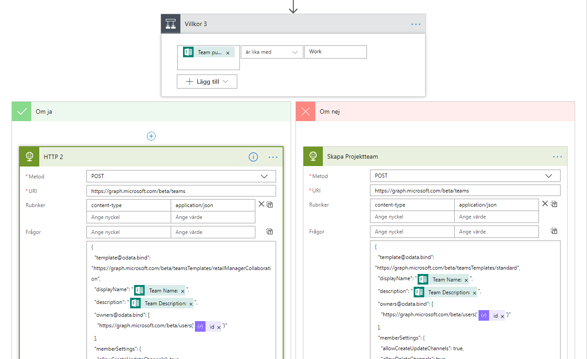Click the globe icon on Skapa Projektteam

pos(313,156)
